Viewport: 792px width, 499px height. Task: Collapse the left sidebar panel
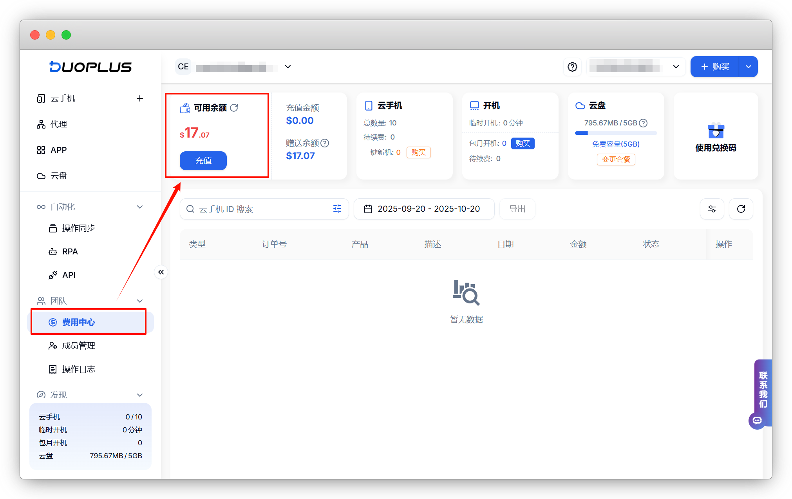(161, 272)
